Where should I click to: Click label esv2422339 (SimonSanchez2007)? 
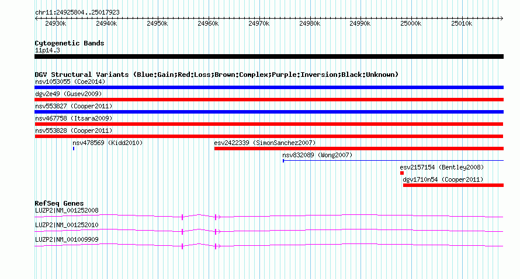click(x=265, y=143)
